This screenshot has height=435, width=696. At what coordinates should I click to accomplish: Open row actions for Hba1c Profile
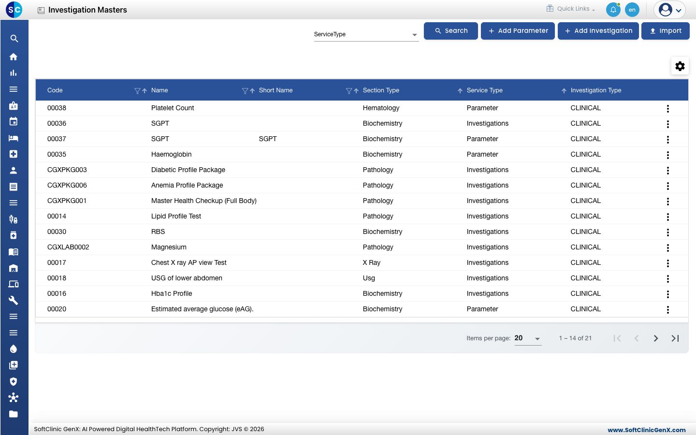[x=668, y=294]
